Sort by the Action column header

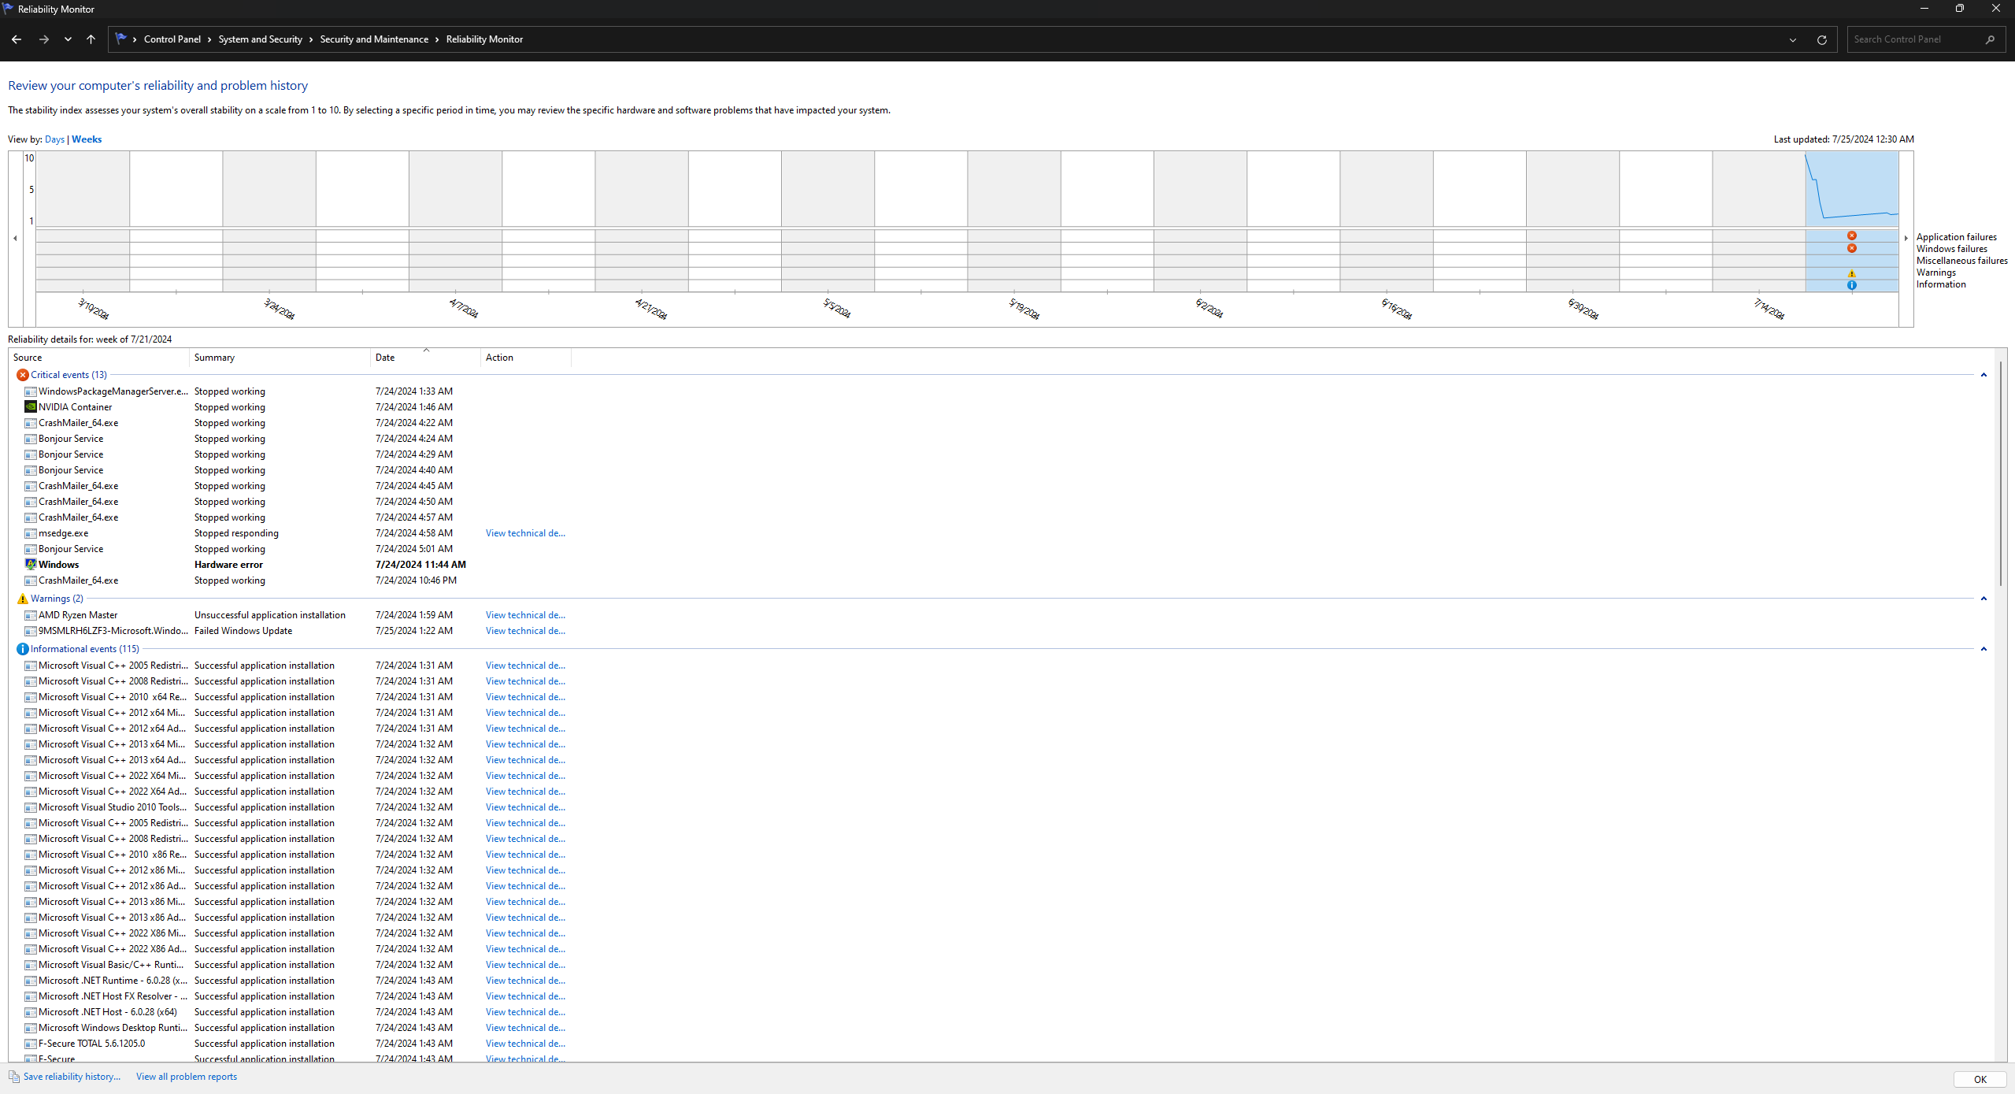(525, 358)
